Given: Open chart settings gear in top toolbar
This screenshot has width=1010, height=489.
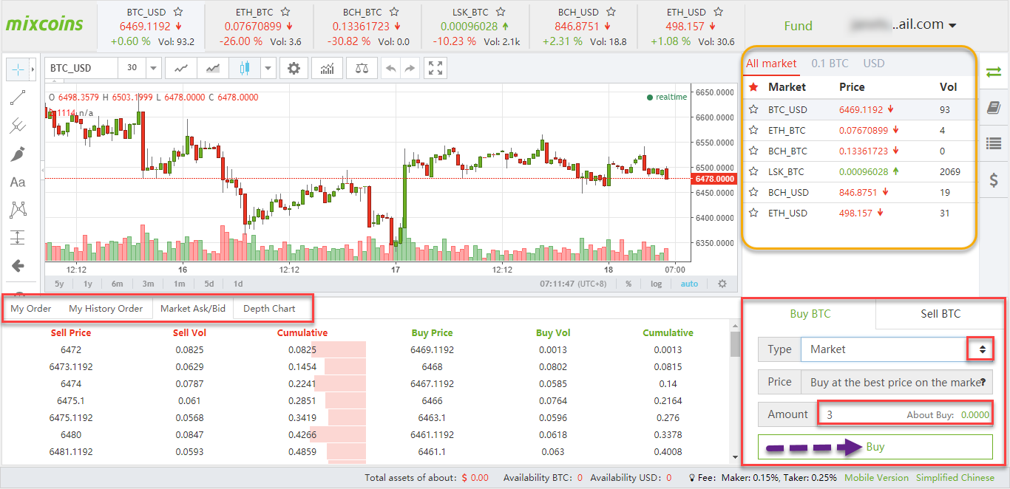Looking at the screenshot, I should coord(294,69).
